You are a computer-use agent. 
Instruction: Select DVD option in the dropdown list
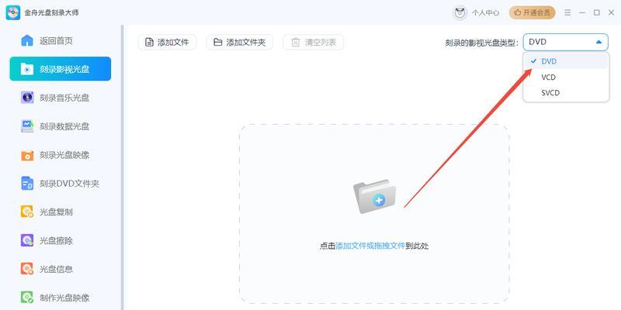coord(566,61)
